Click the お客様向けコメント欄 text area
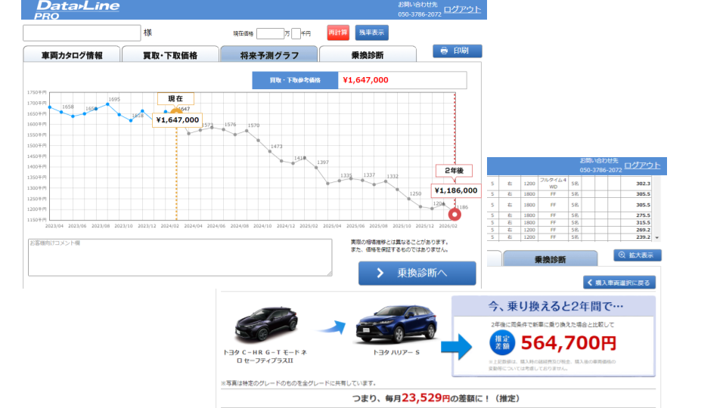Image resolution: width=726 pixels, height=408 pixels. point(179,258)
